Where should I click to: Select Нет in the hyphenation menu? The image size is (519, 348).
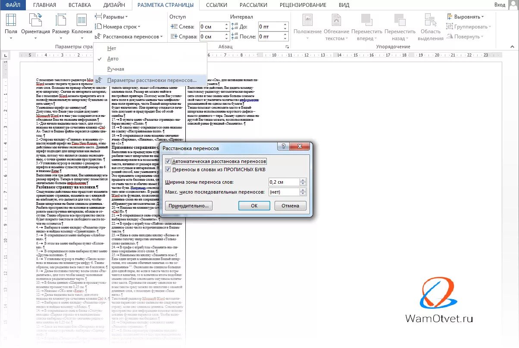point(150,48)
